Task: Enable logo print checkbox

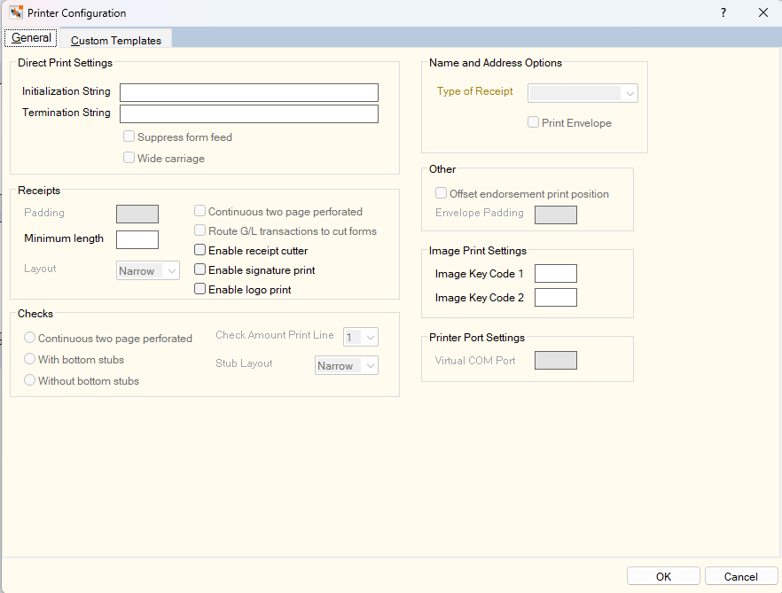Action: (x=199, y=289)
